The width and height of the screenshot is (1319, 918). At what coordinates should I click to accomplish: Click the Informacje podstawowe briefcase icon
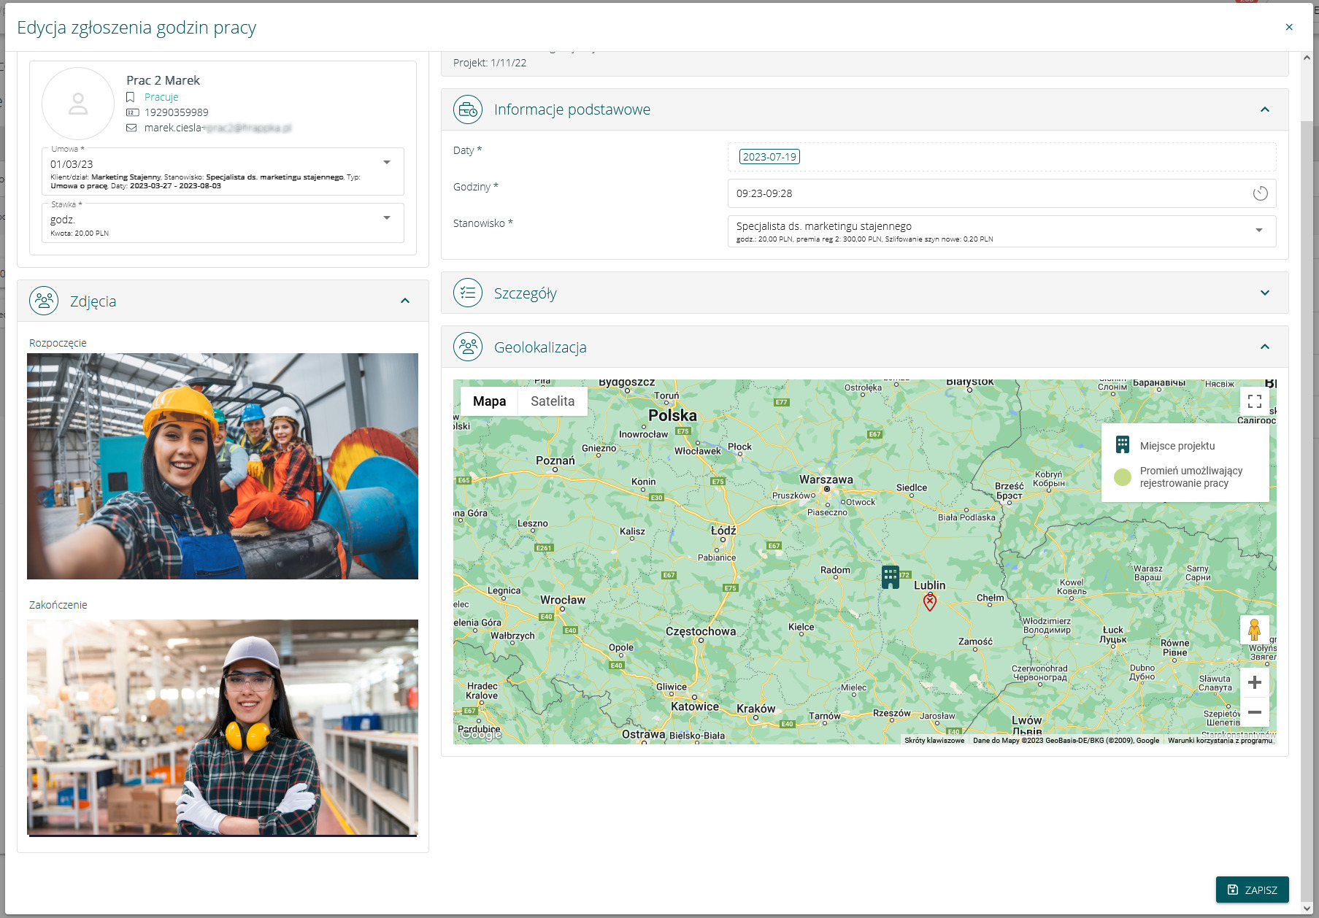[x=468, y=109]
